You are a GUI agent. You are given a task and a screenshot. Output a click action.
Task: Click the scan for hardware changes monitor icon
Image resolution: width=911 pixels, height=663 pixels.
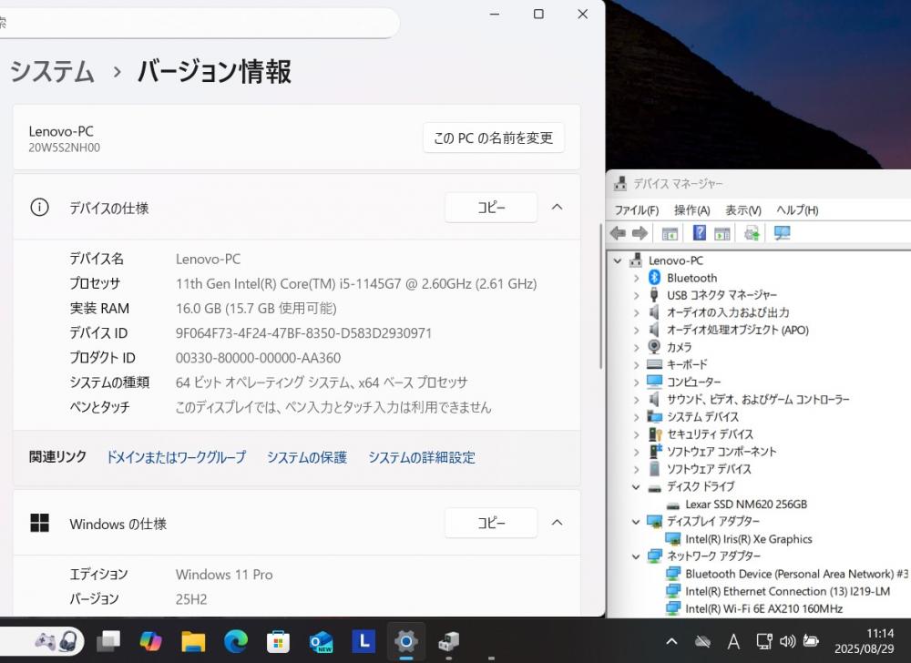pyautogui.click(x=782, y=233)
